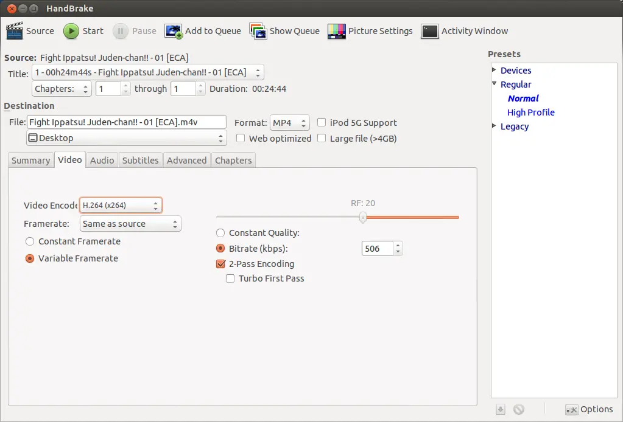The height and width of the screenshot is (422, 623).
Task: Open Picture Settings color bars icon
Action: point(337,31)
